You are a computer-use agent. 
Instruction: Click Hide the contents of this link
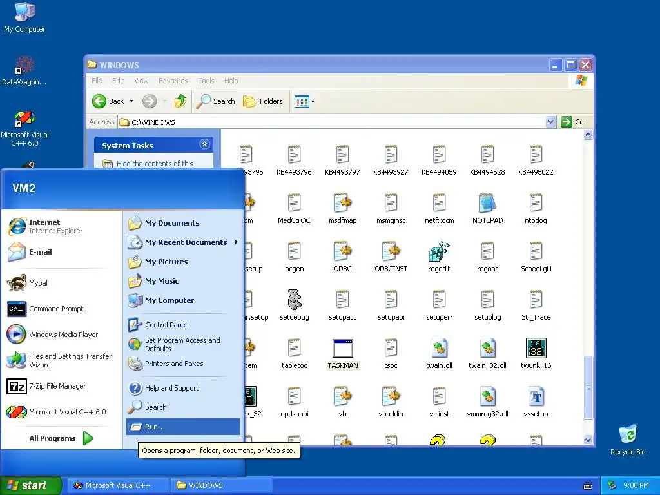tap(155, 164)
